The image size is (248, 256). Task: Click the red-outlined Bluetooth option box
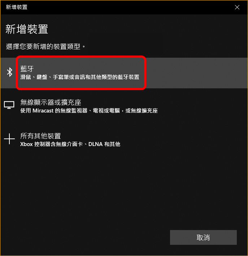[81, 73]
